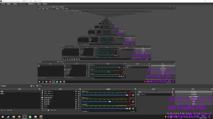Viewport: 213px width, 119px height.
Task: Move source up in Sources panel
Action: point(52,110)
